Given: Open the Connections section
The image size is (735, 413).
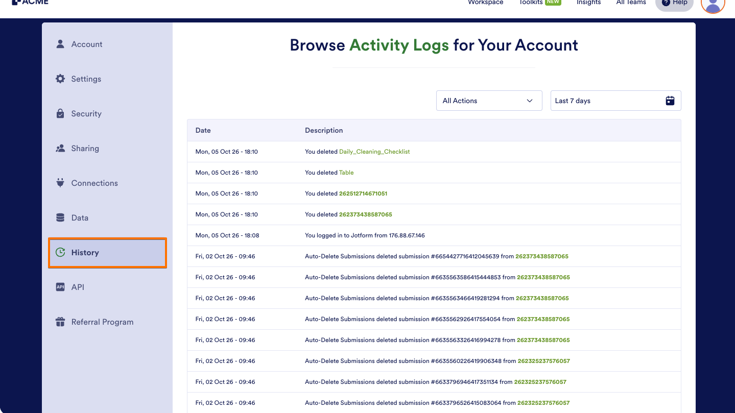Looking at the screenshot, I should point(107,183).
